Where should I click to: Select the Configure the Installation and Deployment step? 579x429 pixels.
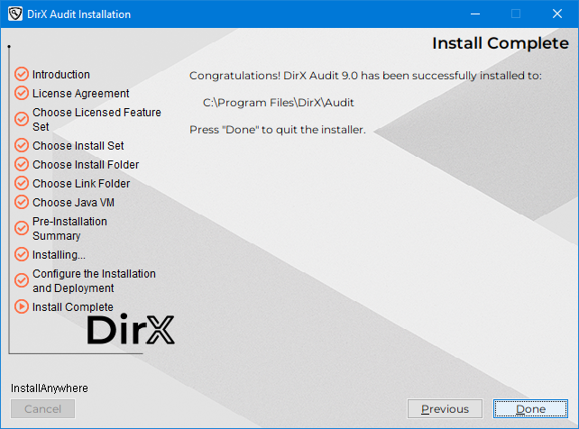tap(94, 281)
